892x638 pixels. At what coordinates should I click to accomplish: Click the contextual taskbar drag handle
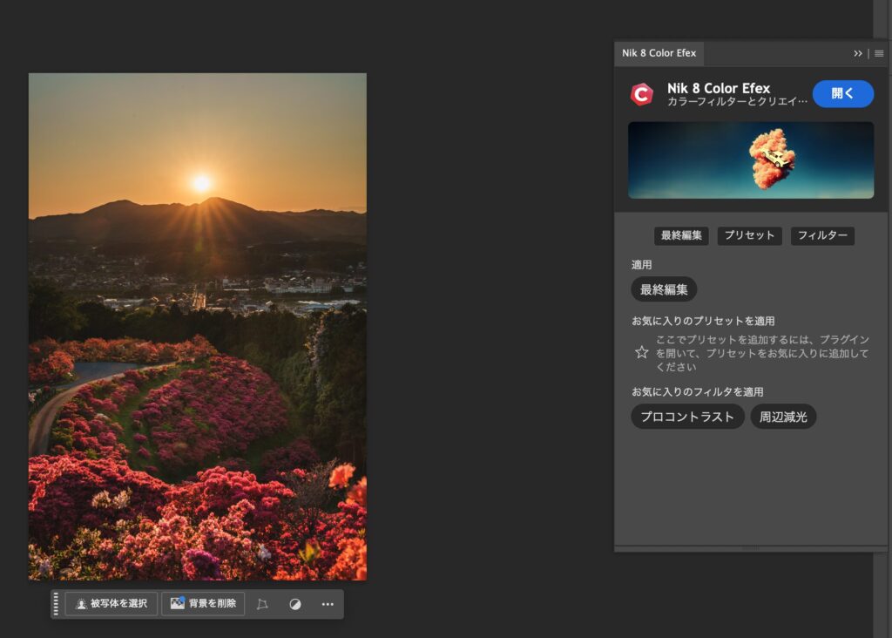[x=57, y=604]
